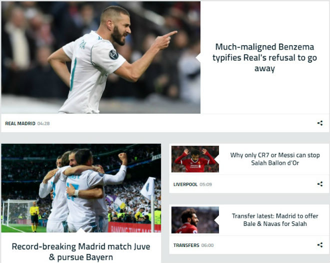Click the REAL MADRID category label
The height and width of the screenshot is (263, 330).
20,123
